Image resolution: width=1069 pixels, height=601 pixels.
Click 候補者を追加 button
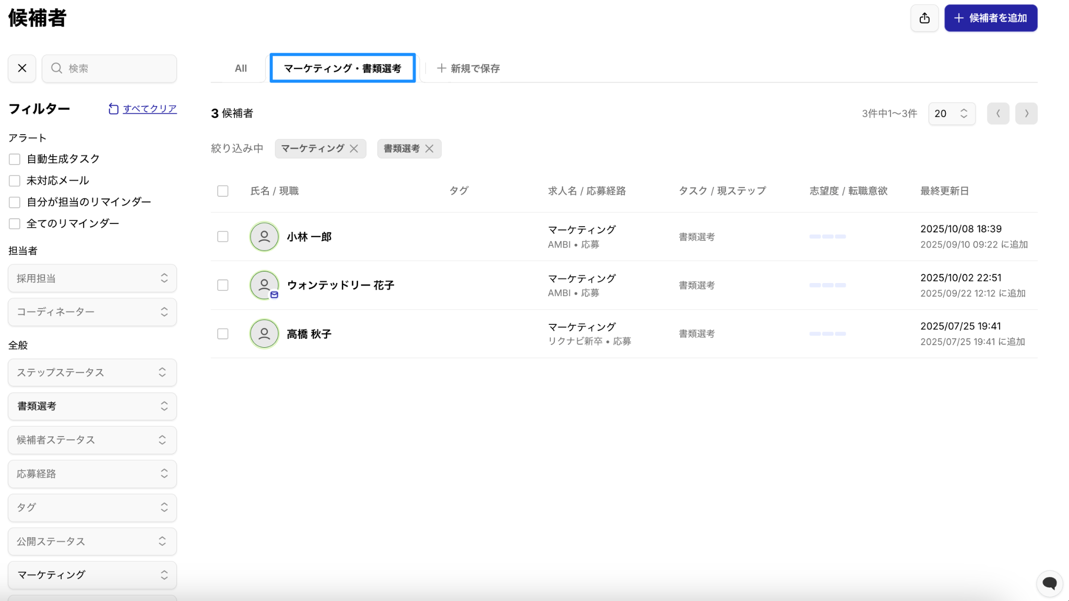coord(990,18)
